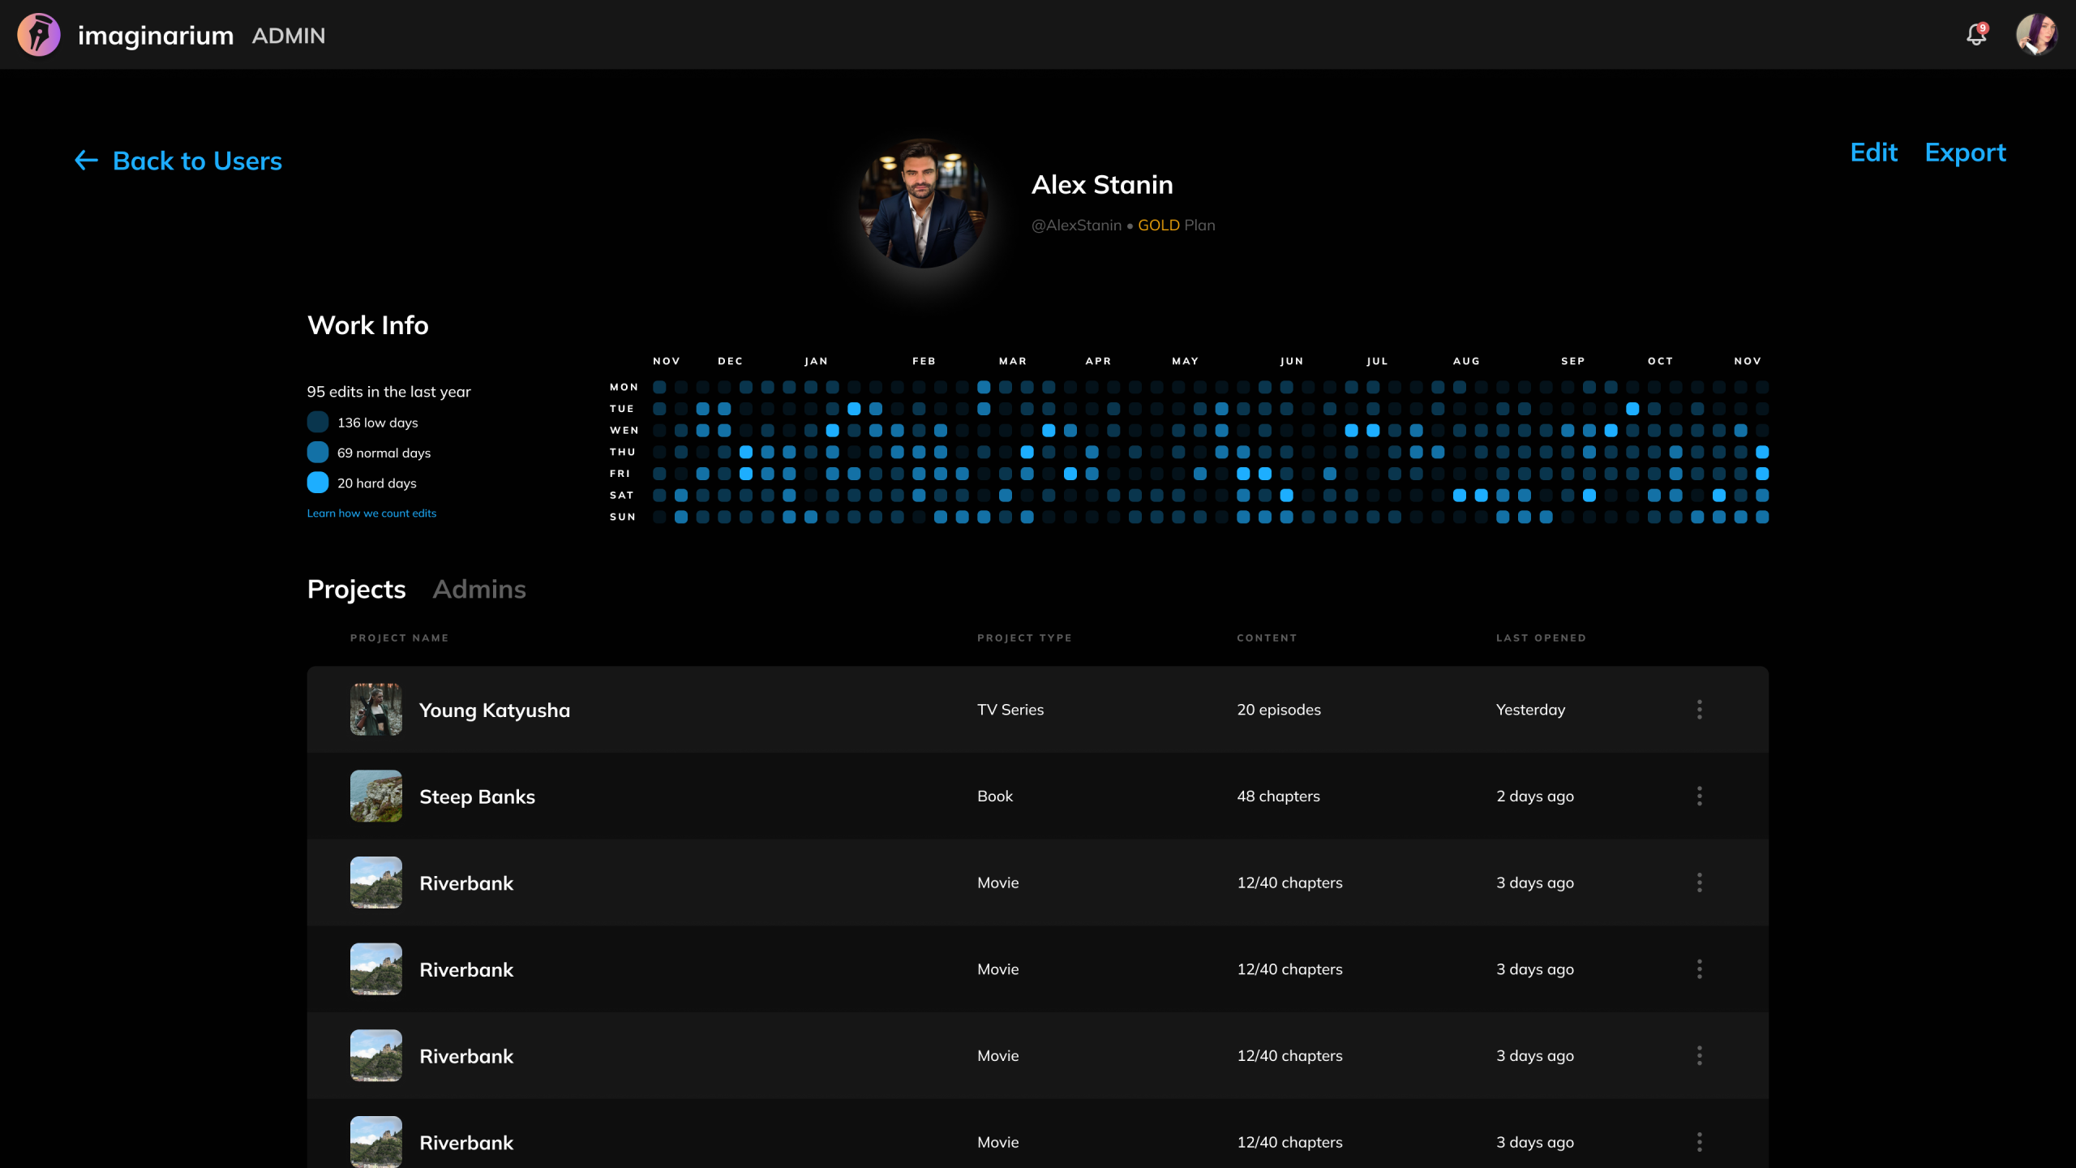Click the back arrow beside Back to Users
Screen dimensions: 2076x1168
coord(86,161)
